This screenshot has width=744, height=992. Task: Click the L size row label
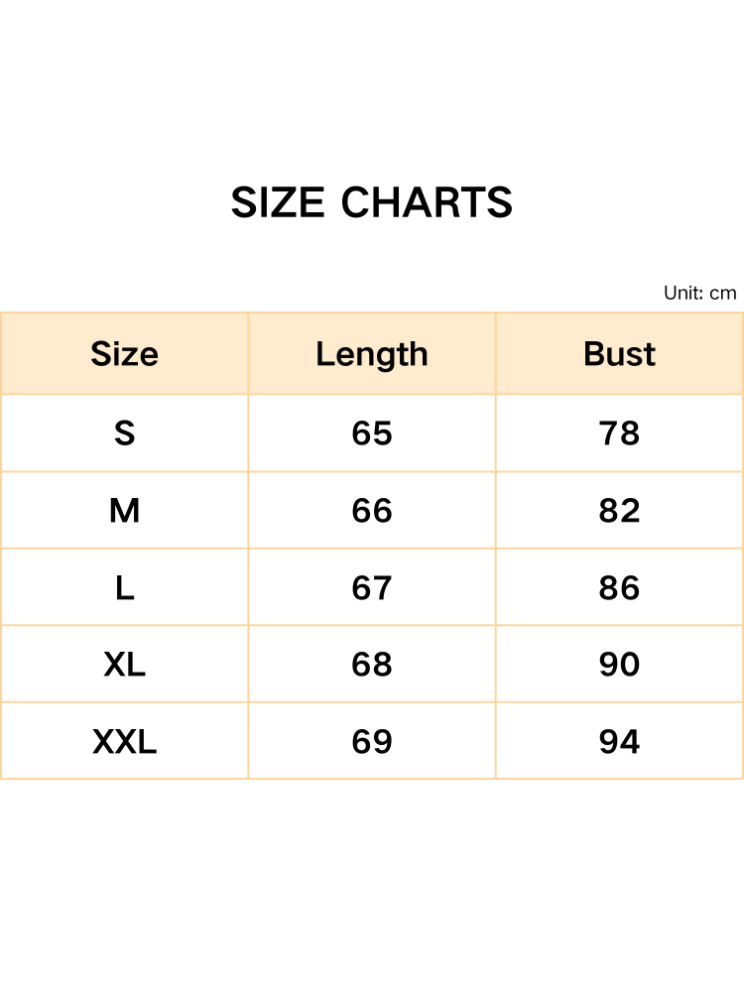[124, 588]
